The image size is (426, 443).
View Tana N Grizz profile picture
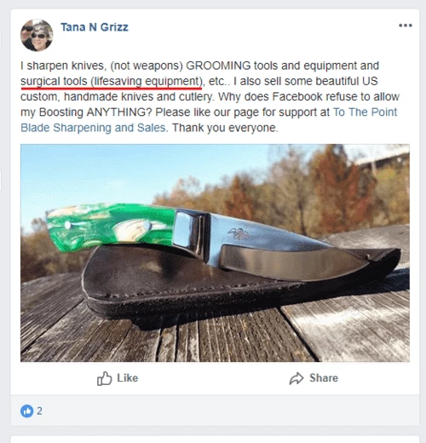37,35
